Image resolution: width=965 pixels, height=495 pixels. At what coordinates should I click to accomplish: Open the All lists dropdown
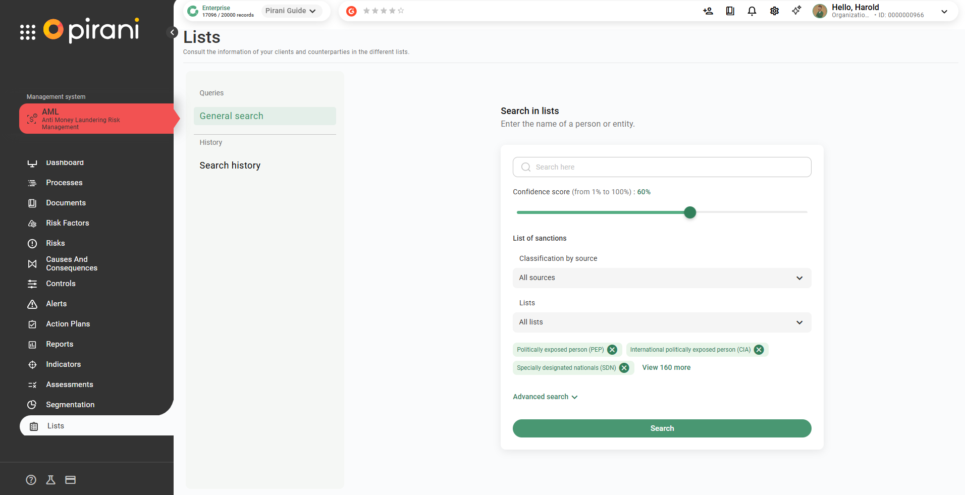[x=662, y=322]
